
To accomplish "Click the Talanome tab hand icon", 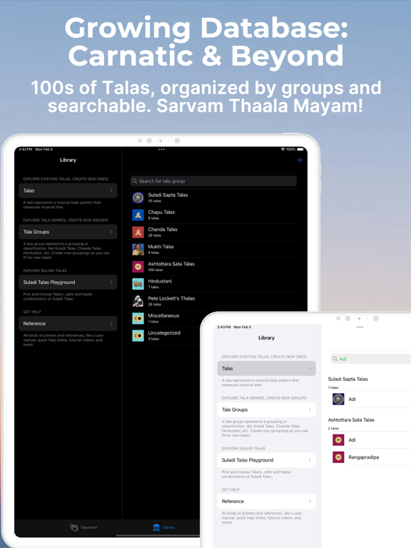I will (x=73, y=527).
